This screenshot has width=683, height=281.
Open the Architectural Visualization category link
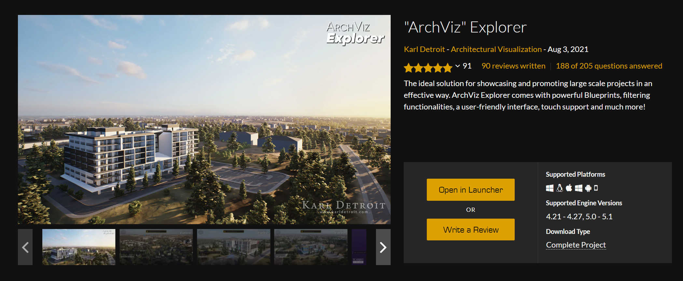(496, 49)
